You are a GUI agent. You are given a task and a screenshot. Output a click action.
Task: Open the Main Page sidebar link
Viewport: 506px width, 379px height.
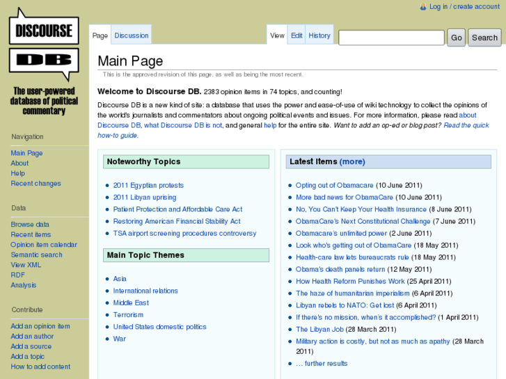tap(26, 153)
